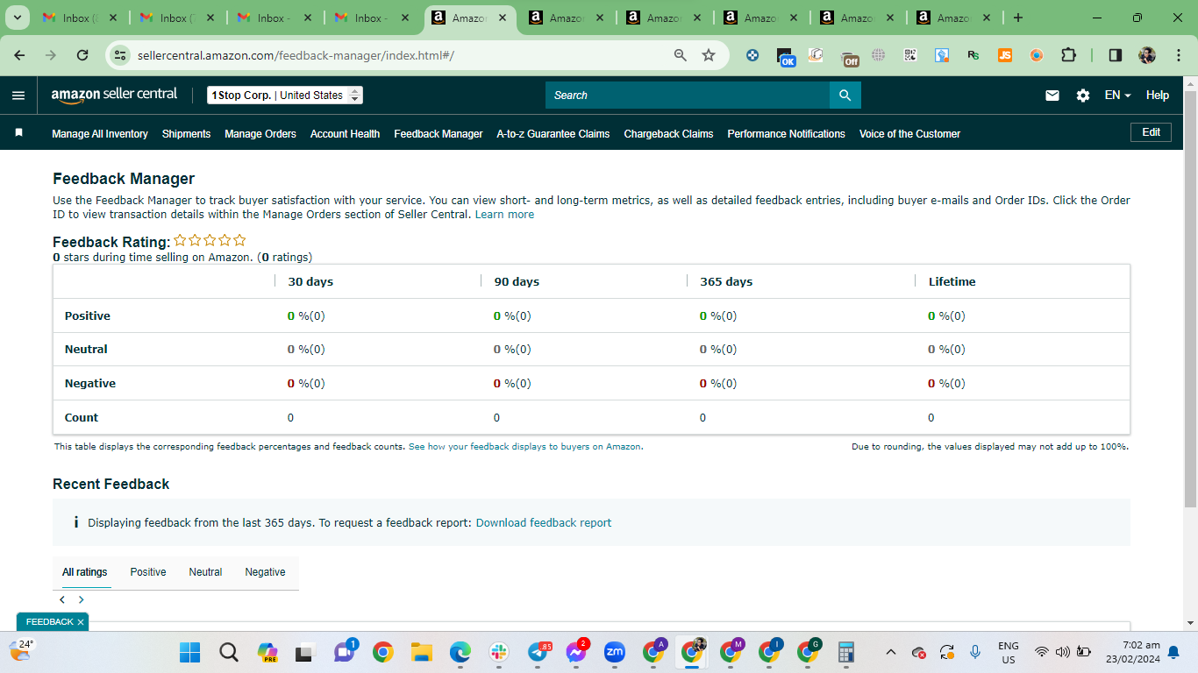Open Chargeback Claims page
The height and width of the screenshot is (673, 1198).
(x=668, y=134)
